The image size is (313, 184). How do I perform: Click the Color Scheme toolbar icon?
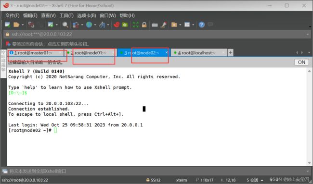tap(76, 25)
